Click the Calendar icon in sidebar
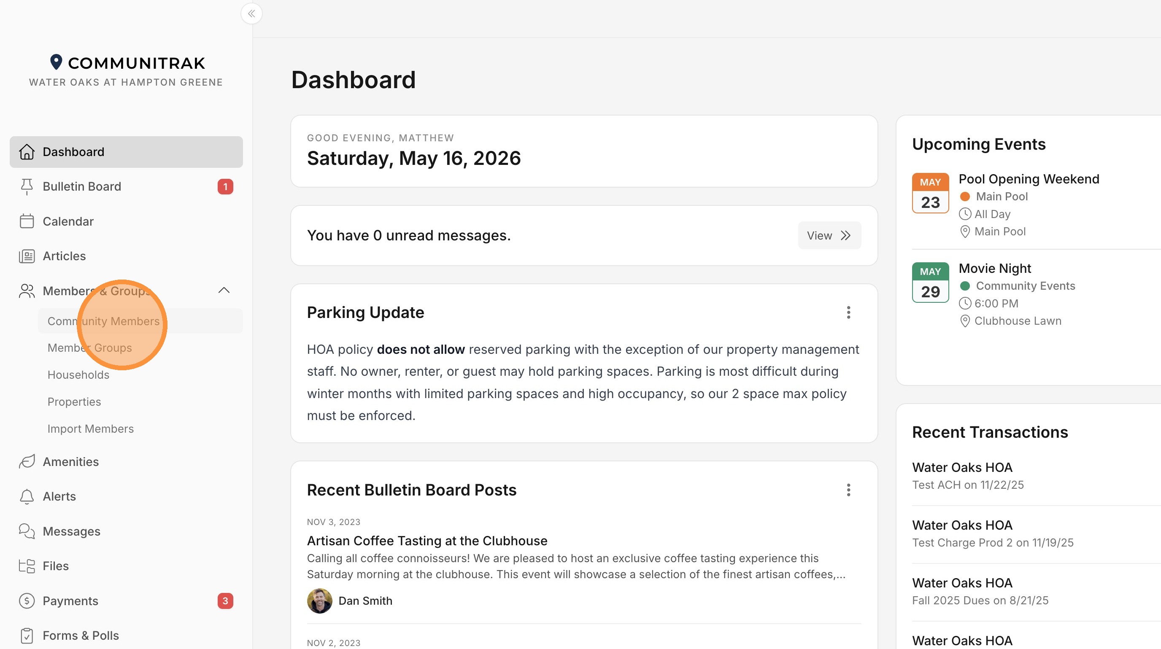 pyautogui.click(x=27, y=221)
